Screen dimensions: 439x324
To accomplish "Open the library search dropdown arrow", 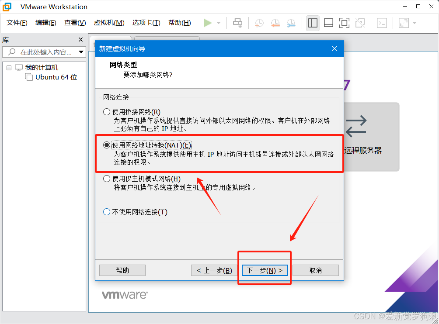I will click(x=81, y=52).
